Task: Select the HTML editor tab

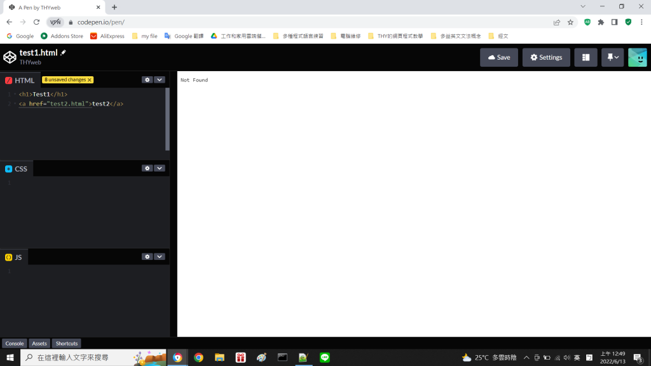Action: [x=20, y=81]
